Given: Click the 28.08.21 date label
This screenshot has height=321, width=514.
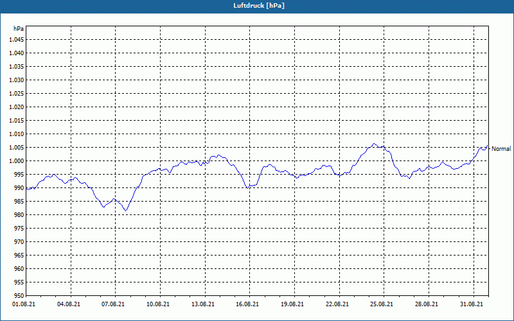Looking at the screenshot, I should point(427,304).
